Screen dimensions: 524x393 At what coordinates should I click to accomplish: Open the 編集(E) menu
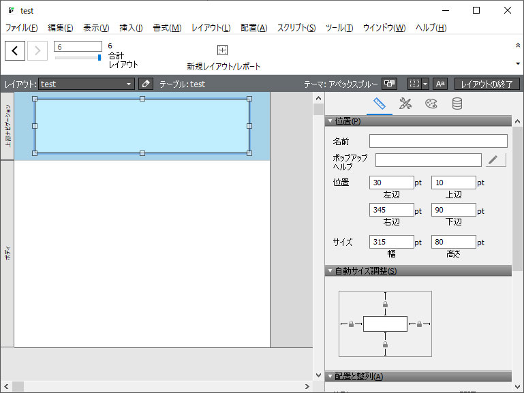[61, 28]
